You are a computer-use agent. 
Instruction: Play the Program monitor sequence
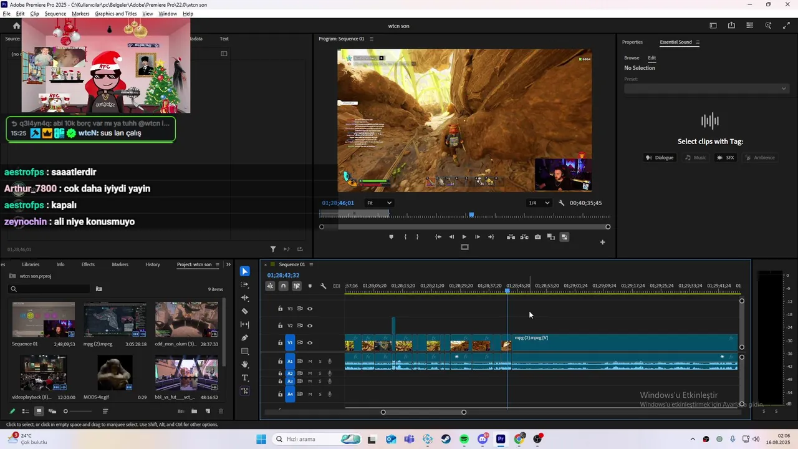tap(464, 237)
